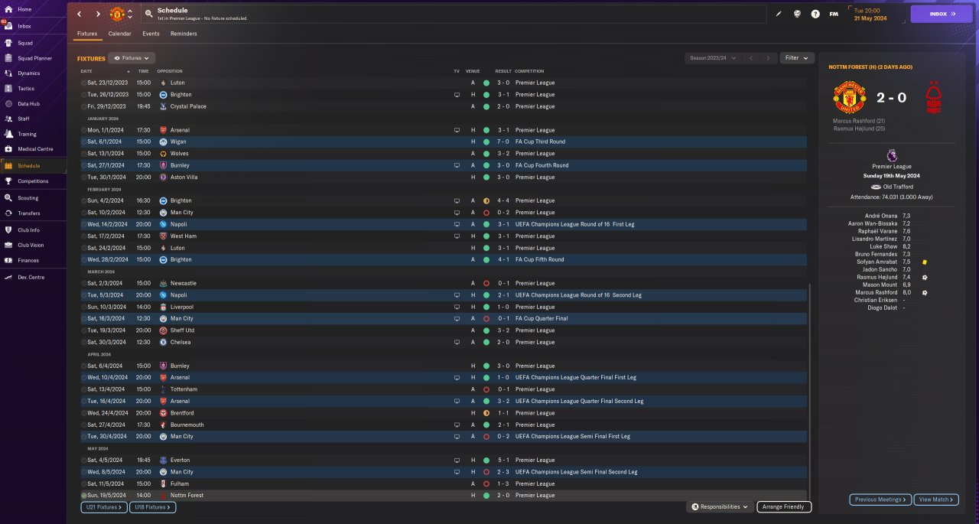The width and height of the screenshot is (979, 524).
Task: Switch to the Reminders tab
Action: pyautogui.click(x=184, y=34)
